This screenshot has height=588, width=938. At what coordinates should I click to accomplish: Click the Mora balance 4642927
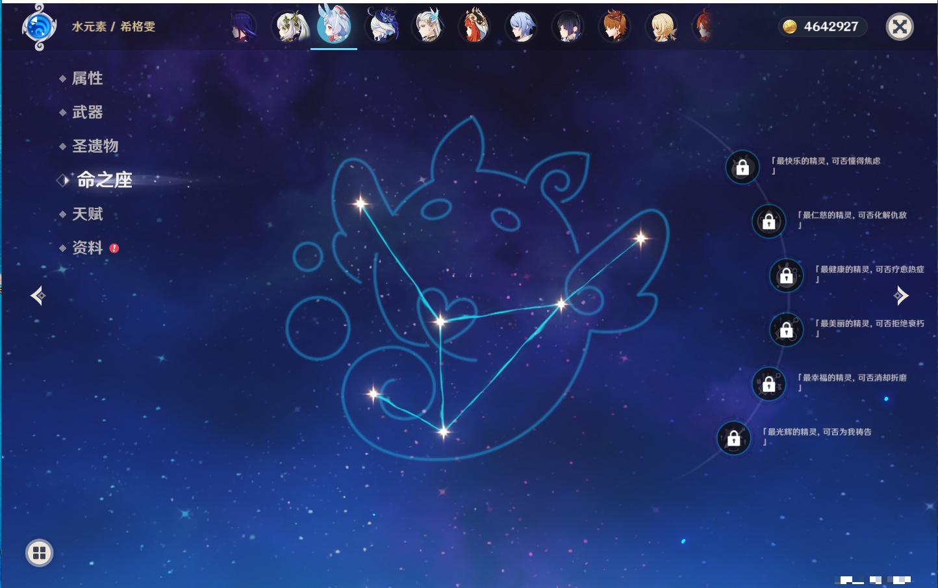[831, 27]
